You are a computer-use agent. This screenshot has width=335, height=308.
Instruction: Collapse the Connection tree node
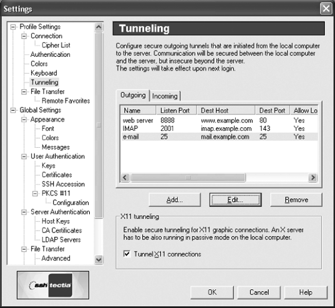(24, 36)
